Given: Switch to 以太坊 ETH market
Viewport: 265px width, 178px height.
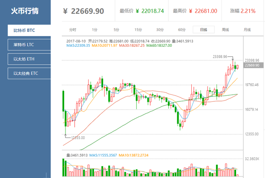Looking at the screenshot, I should [26, 59].
